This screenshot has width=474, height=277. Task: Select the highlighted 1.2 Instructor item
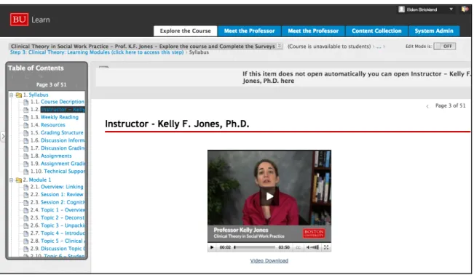63,110
